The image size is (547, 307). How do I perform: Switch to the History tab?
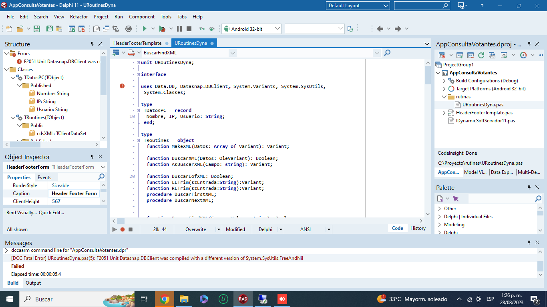[418, 228]
